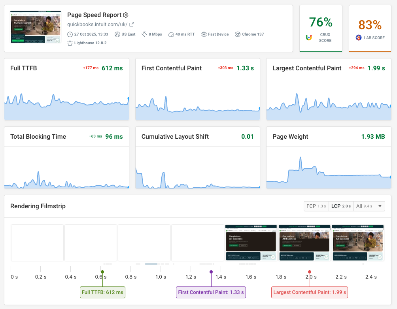Click the Lighthouse 12.8.2 icon
The height and width of the screenshot is (309, 397).
(70, 43)
